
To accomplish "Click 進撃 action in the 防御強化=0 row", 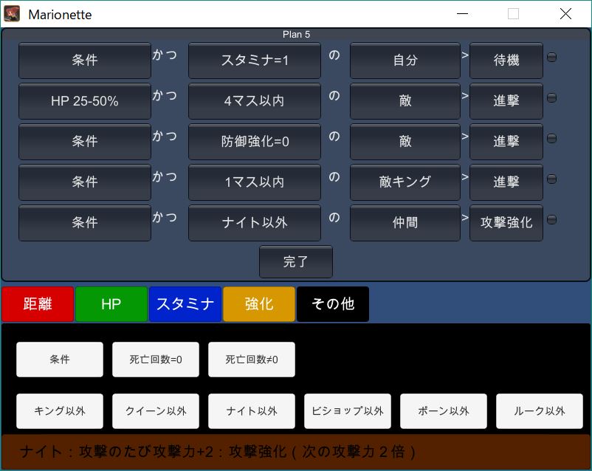I will click(506, 142).
